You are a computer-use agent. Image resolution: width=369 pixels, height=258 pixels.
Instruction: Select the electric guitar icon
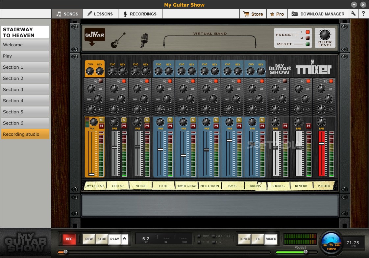[x=118, y=40]
